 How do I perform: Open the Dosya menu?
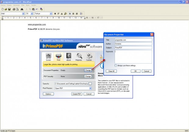(3, 5)
